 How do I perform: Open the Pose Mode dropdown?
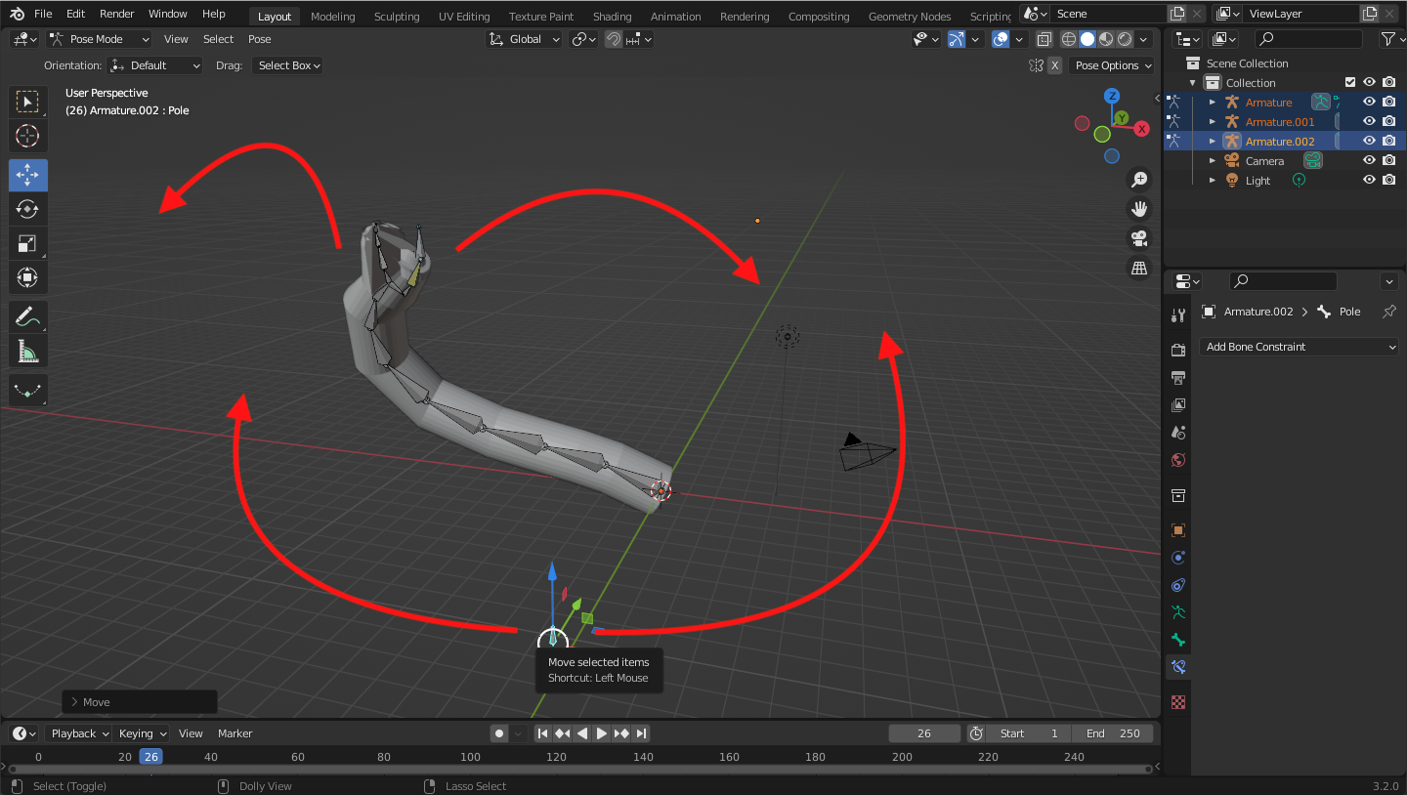coord(99,39)
